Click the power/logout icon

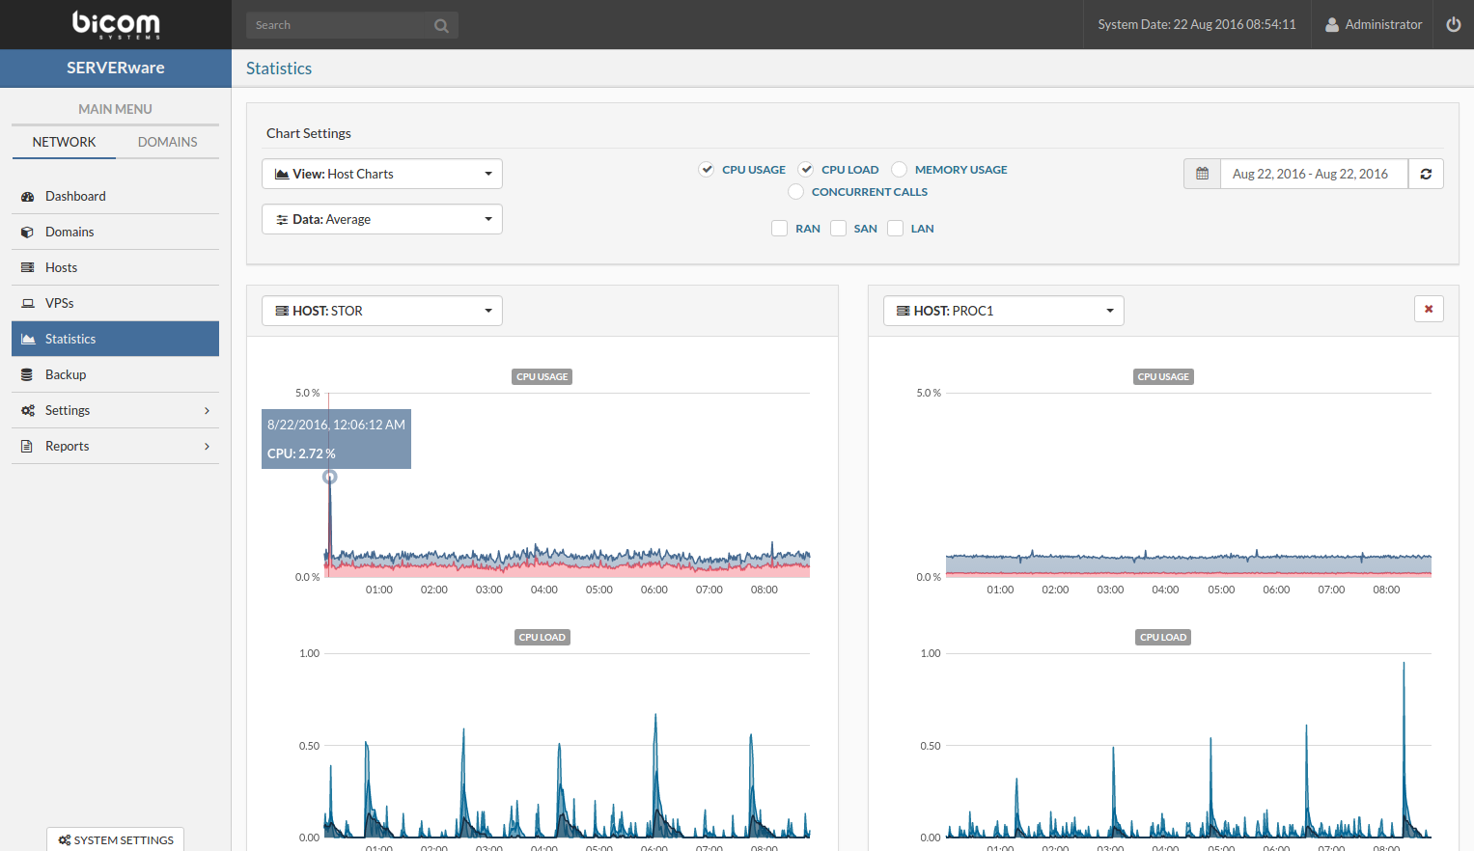click(1453, 24)
